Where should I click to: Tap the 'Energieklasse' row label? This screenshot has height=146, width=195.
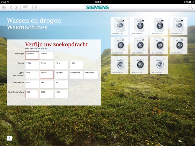pyautogui.click(x=18, y=82)
